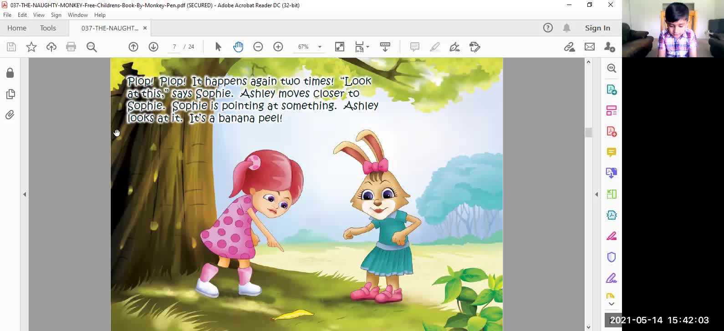Image resolution: width=724 pixels, height=331 pixels.
Task: Go to next page arrow
Action: point(153,47)
